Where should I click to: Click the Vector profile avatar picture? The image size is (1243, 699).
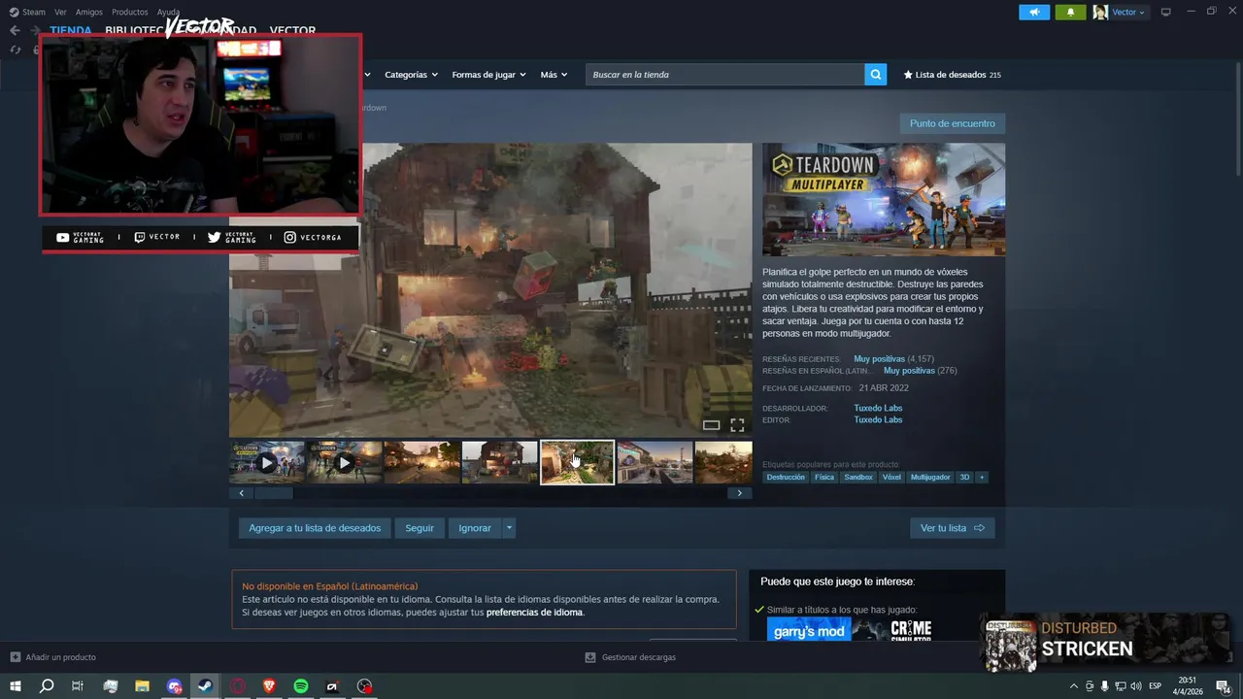tap(1100, 12)
